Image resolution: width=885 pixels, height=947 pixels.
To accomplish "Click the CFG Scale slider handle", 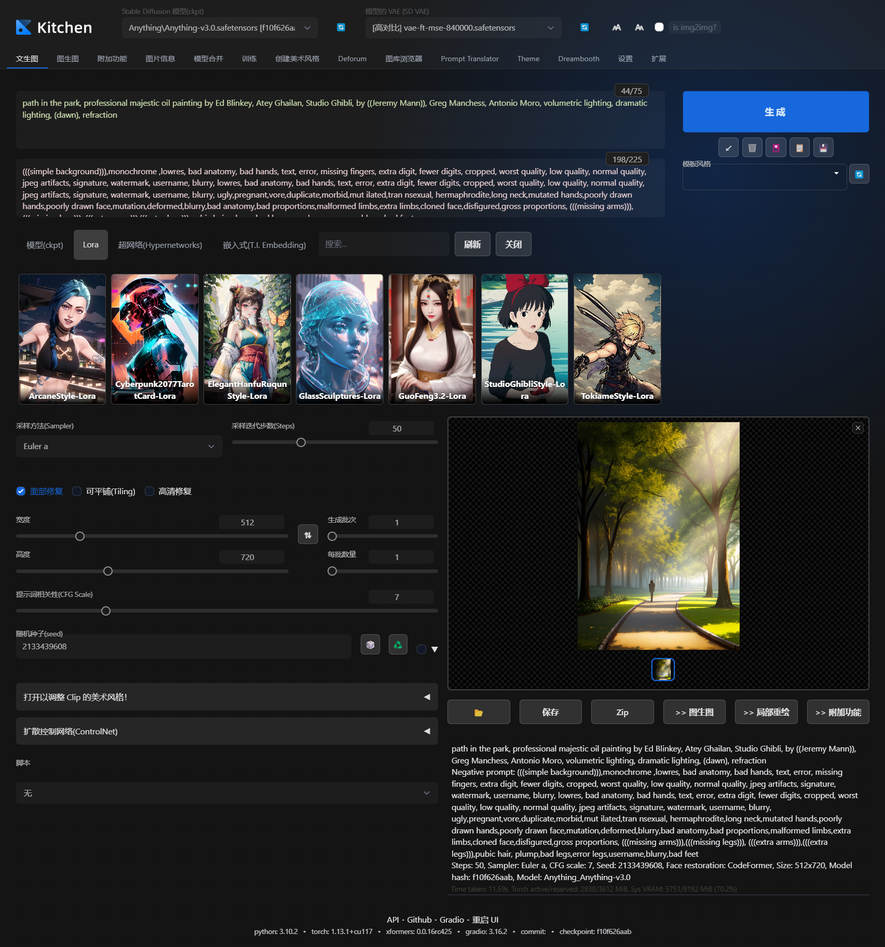I will [106, 611].
